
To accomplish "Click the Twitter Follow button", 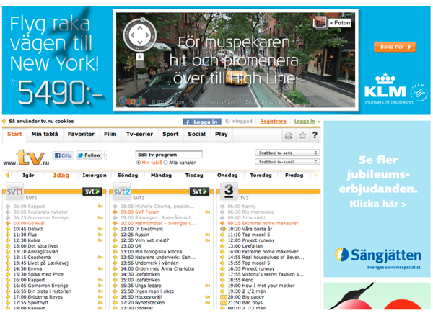I will [89, 155].
